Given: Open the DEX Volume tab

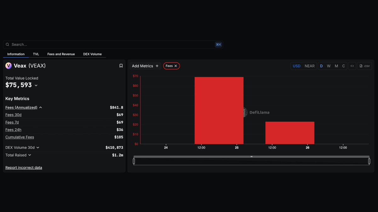Looking at the screenshot, I should [x=92, y=54].
